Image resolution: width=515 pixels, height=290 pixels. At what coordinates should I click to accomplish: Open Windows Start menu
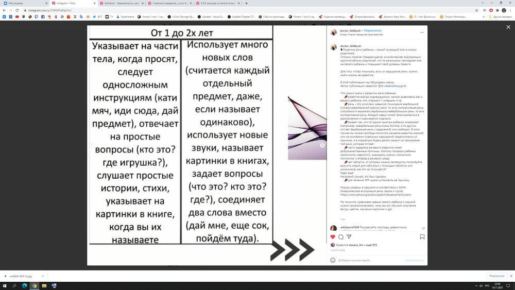(x=4, y=286)
